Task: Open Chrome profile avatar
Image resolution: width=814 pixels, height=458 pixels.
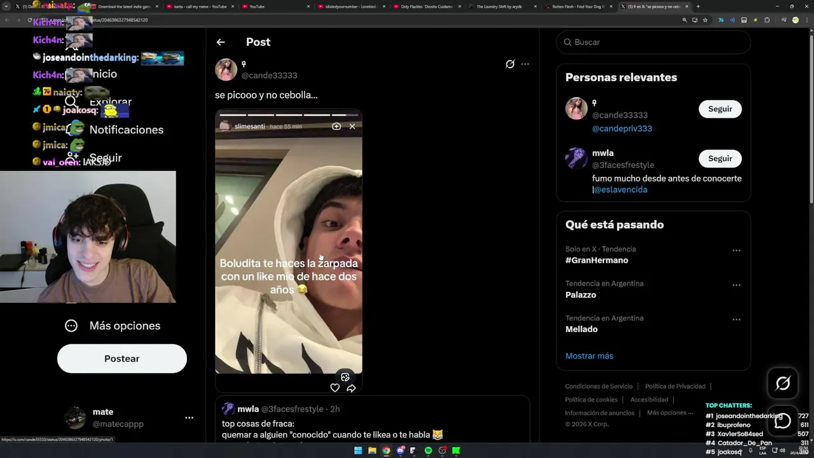Action: (795, 20)
